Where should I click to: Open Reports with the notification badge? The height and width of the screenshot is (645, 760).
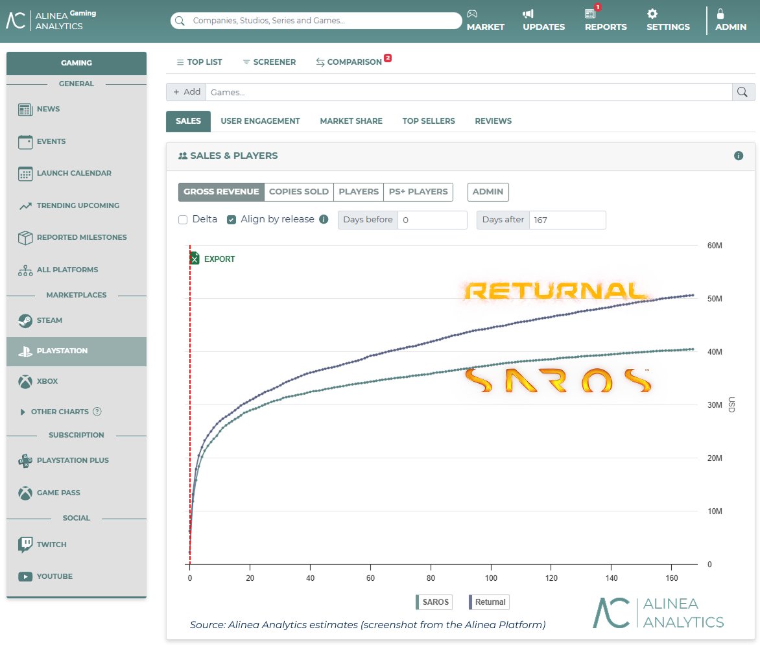tap(606, 20)
